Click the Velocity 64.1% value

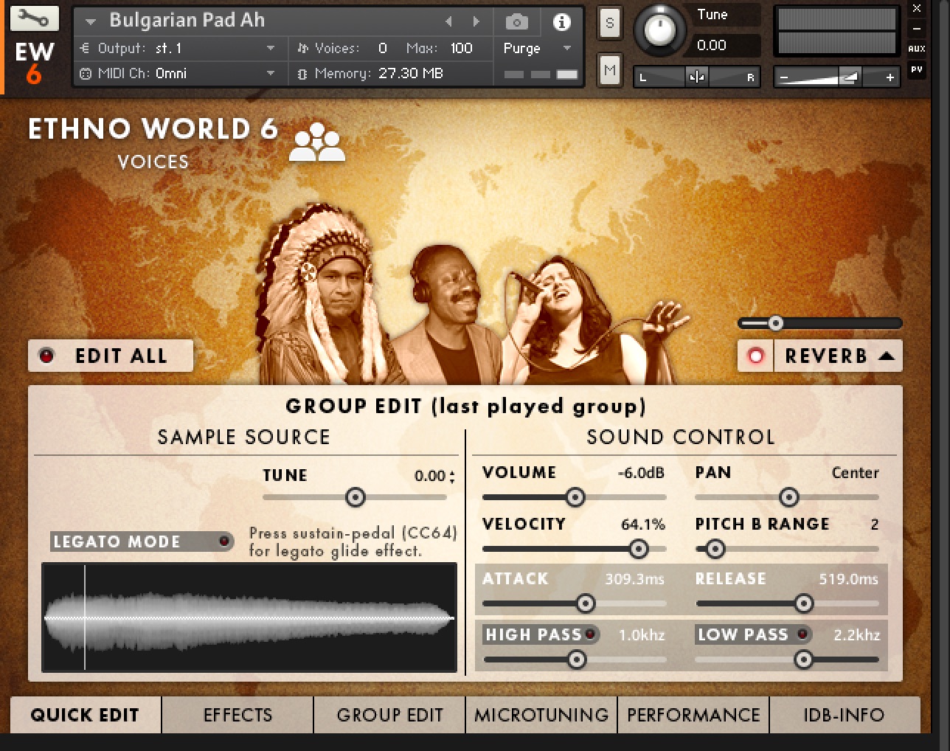643,525
